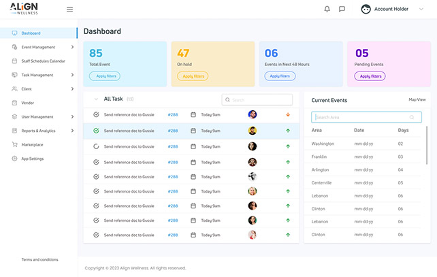Image resolution: width=437 pixels, height=277 pixels.
Task: Collapse the All Task list chevron
Action: [x=96, y=99]
